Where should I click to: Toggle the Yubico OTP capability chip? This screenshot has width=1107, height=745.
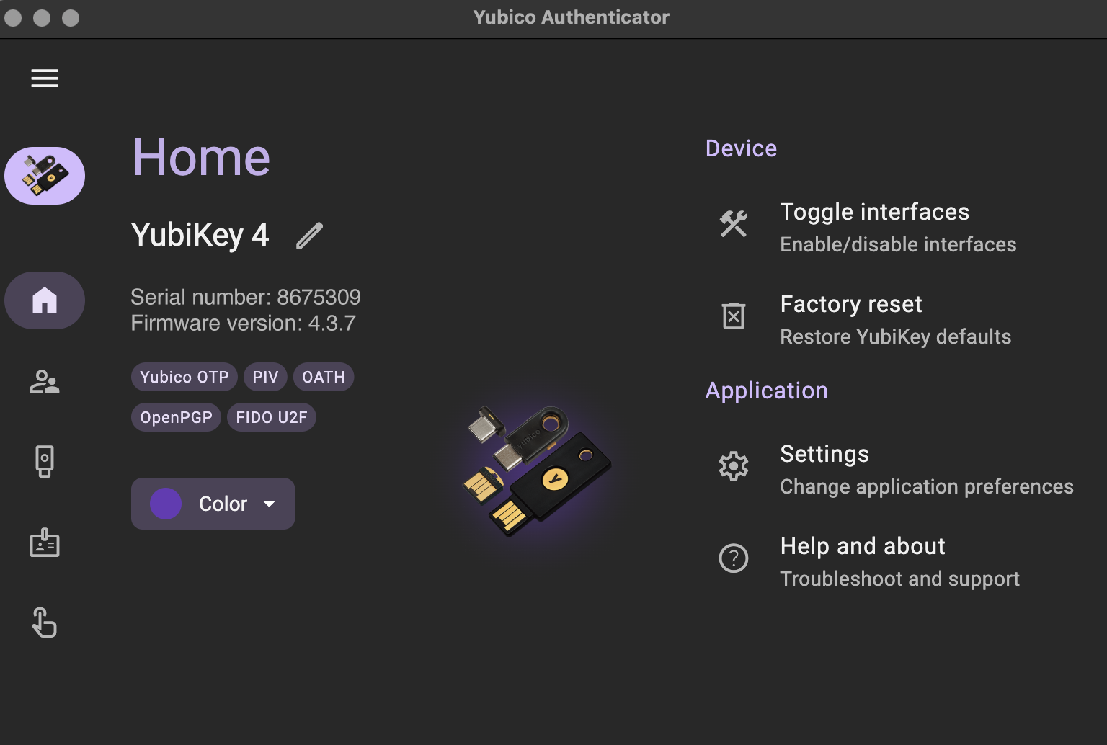pyautogui.click(x=184, y=376)
